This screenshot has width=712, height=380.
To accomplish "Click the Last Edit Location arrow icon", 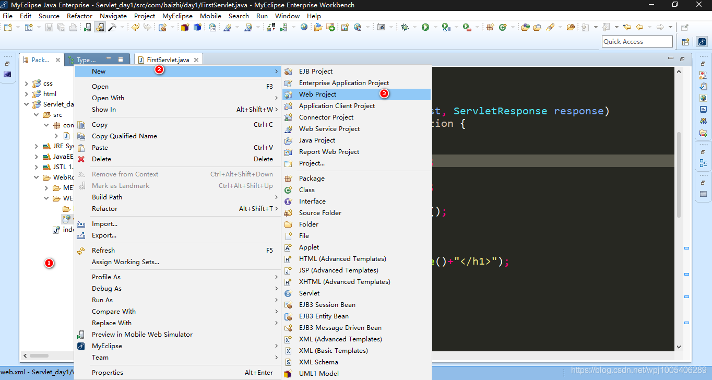I will pos(627,27).
